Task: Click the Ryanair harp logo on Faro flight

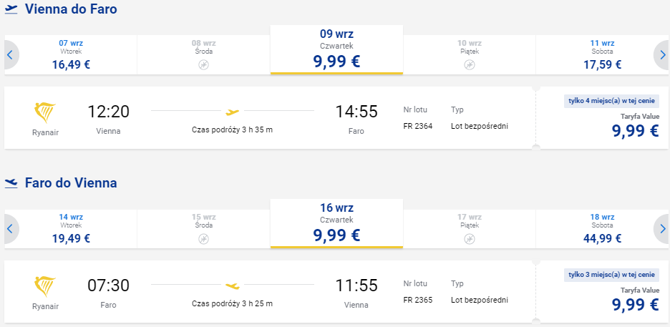Action: 45,287
